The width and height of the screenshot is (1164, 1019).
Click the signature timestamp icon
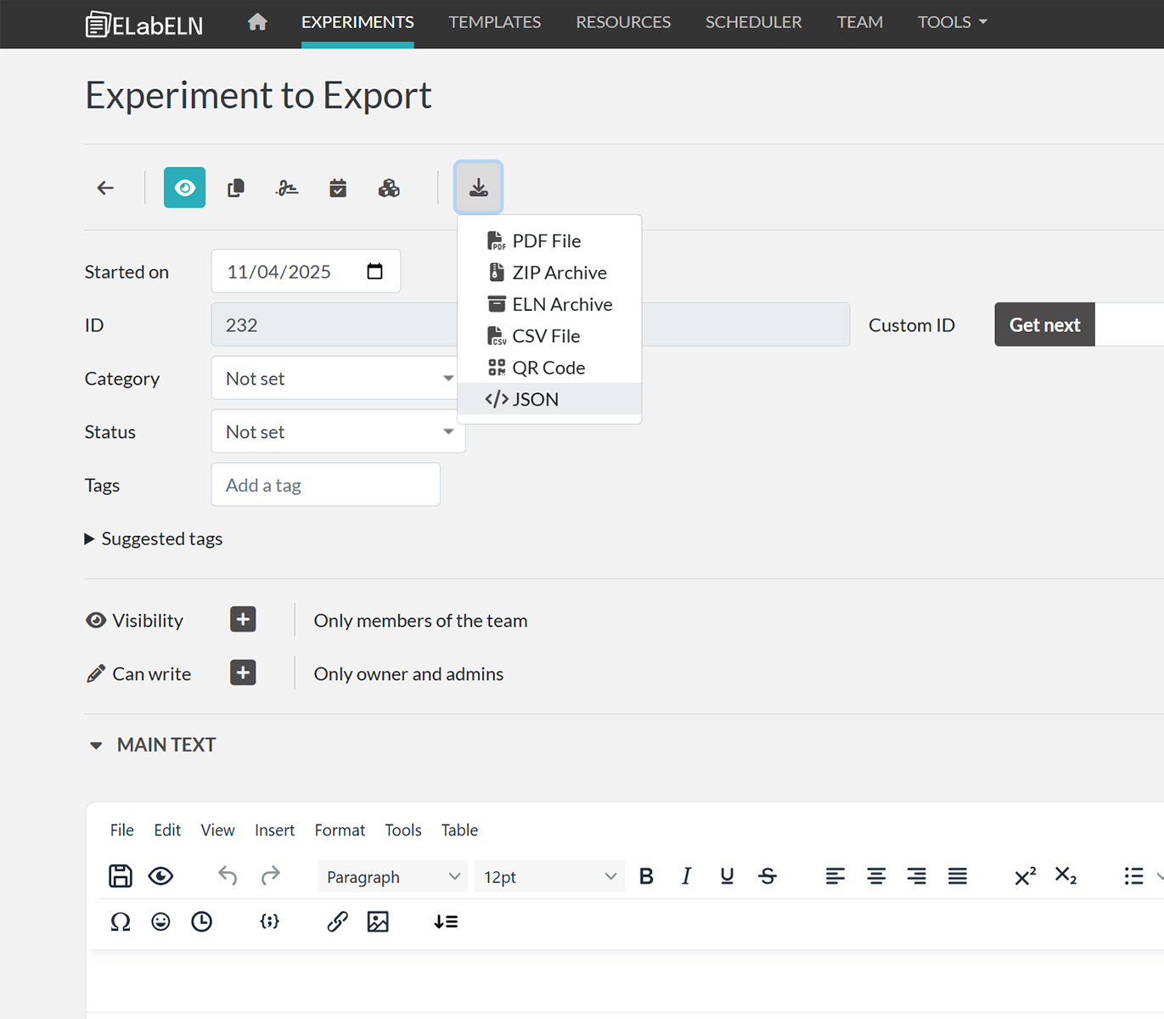[287, 188]
